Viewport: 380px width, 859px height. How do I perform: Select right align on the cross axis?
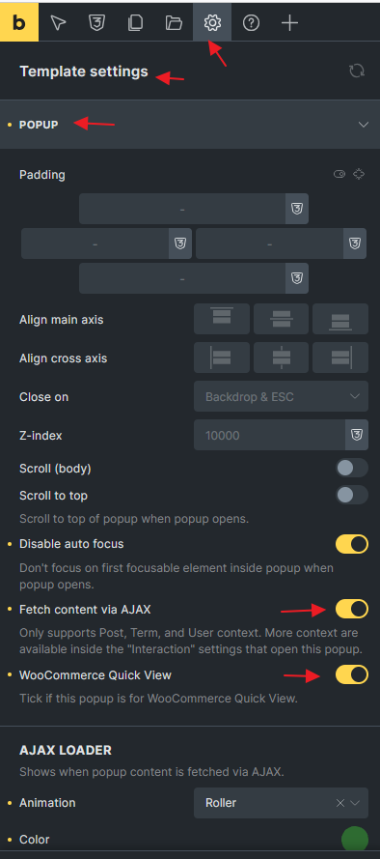pyautogui.click(x=340, y=358)
